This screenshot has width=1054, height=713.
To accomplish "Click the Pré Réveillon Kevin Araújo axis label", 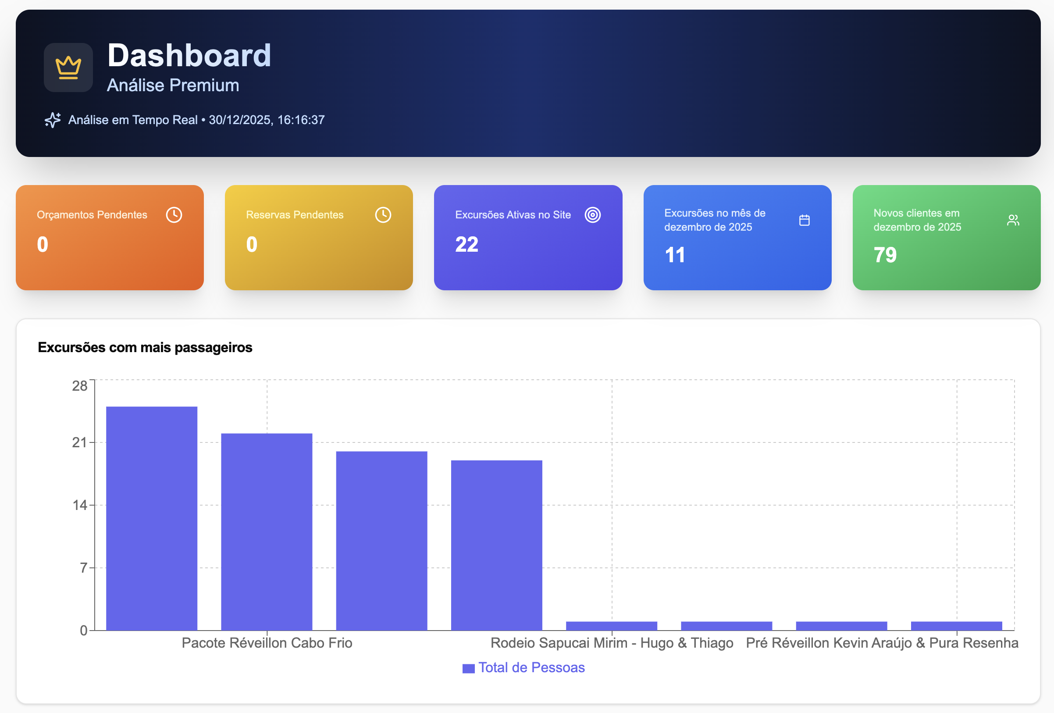I will tap(882, 643).
